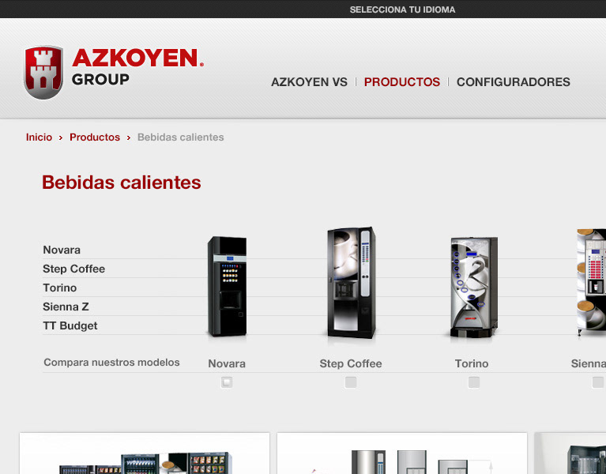
Task: Click the Bebidas calientes breadcrumb text
Action: pyautogui.click(x=180, y=137)
